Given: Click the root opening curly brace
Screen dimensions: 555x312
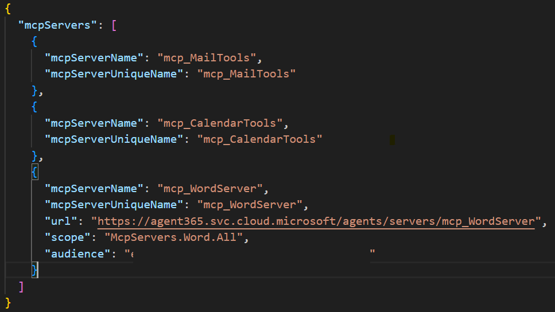Looking at the screenshot, I should (8, 9).
